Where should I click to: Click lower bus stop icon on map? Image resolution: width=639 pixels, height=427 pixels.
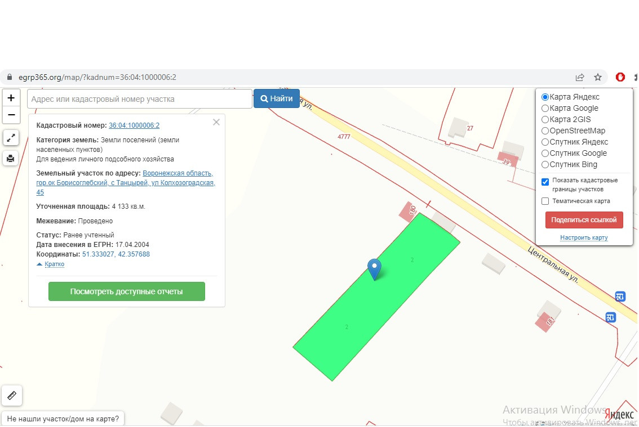610,317
